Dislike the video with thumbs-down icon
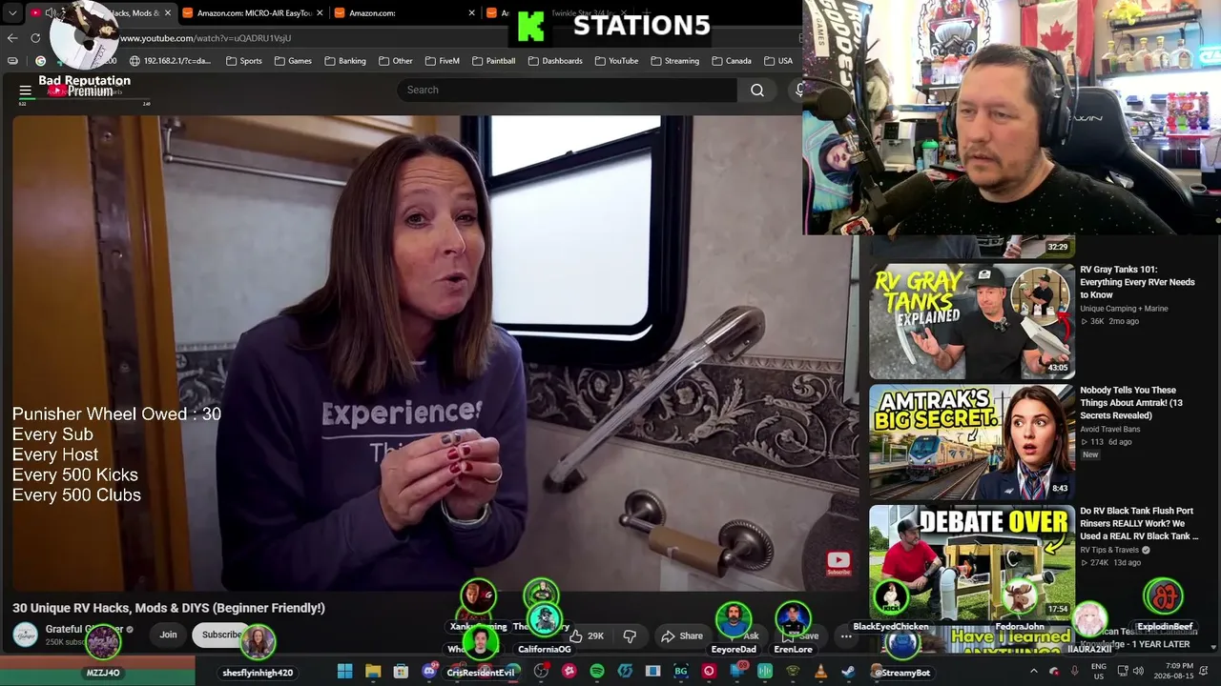The height and width of the screenshot is (686, 1221). [x=630, y=636]
